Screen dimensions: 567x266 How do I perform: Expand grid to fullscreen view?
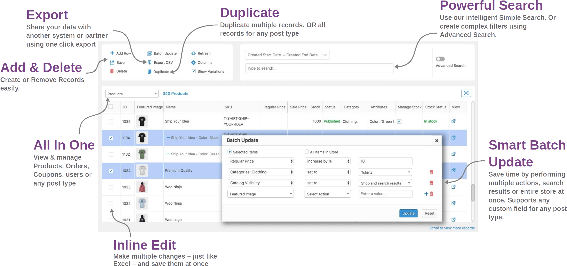pos(466,93)
